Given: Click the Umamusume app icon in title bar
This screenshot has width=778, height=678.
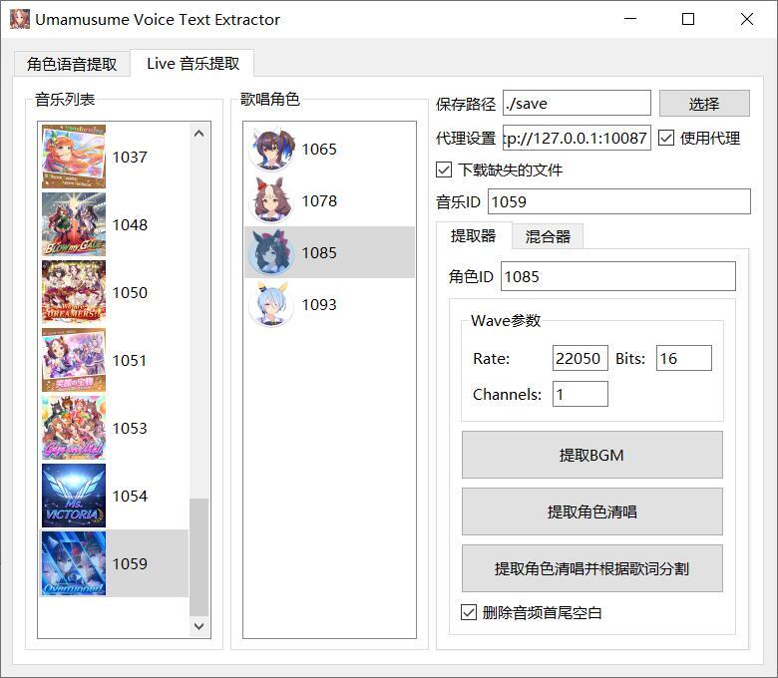Looking at the screenshot, I should point(20,19).
